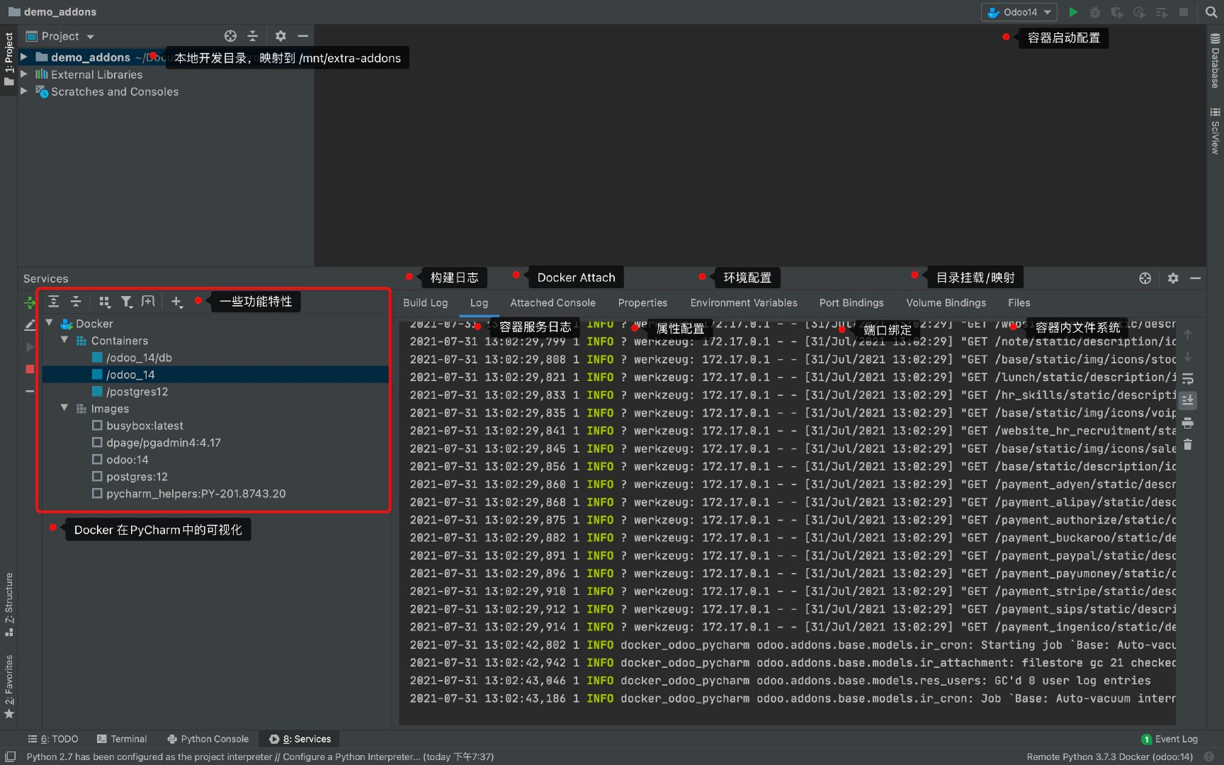1224x765 pixels.
Task: Open the Database side tool window
Action: click(1215, 61)
